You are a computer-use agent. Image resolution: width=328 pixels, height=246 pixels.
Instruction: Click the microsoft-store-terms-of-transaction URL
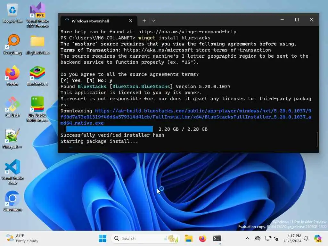pos(197,50)
